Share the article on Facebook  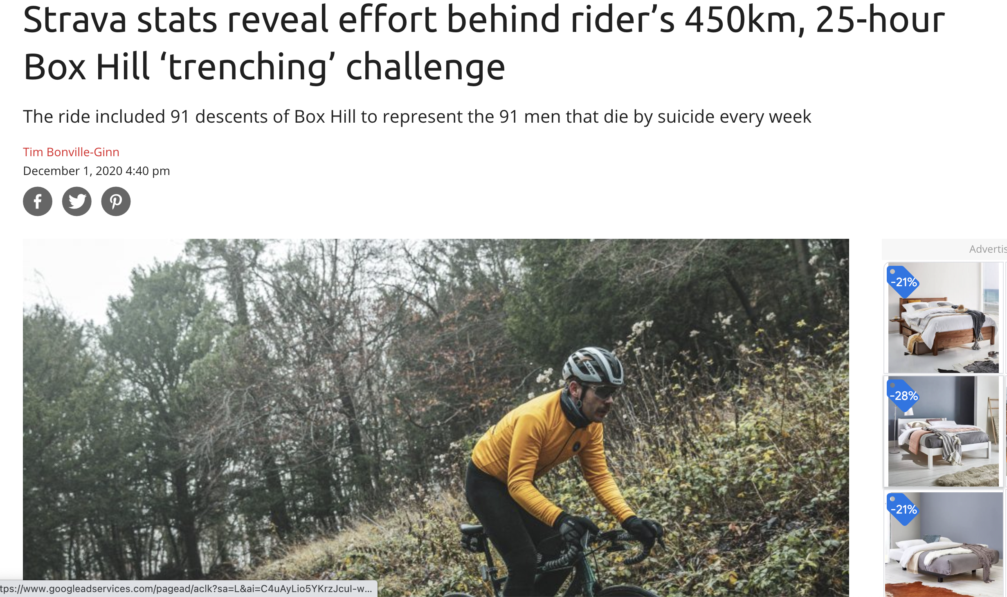[x=38, y=201]
